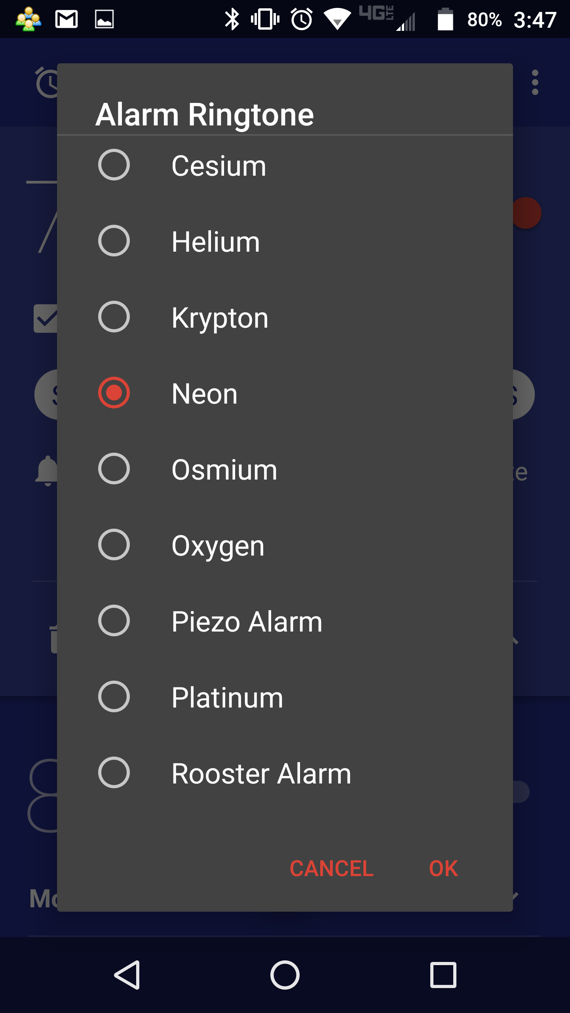570x1013 pixels.
Task: Cancel the Alarm Ringtone dialog
Action: [x=332, y=869]
